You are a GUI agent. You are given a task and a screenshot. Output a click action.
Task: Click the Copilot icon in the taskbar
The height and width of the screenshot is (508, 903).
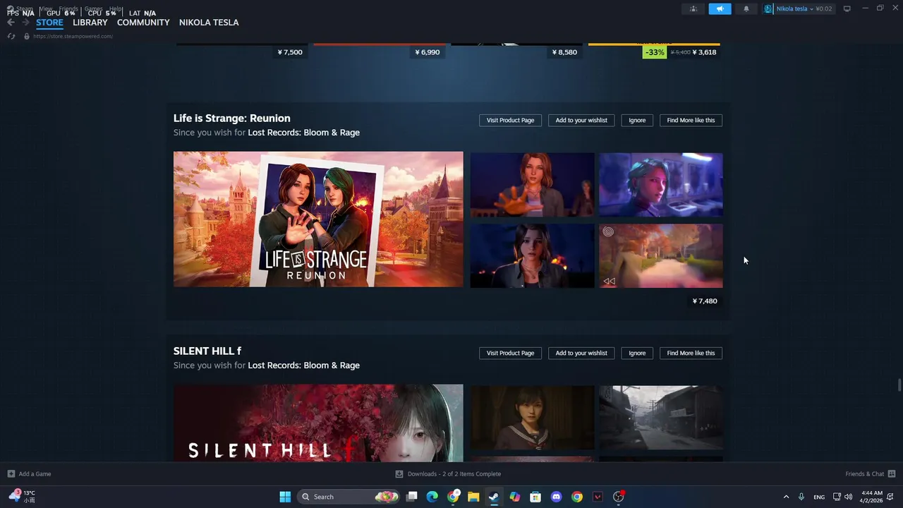(x=515, y=497)
